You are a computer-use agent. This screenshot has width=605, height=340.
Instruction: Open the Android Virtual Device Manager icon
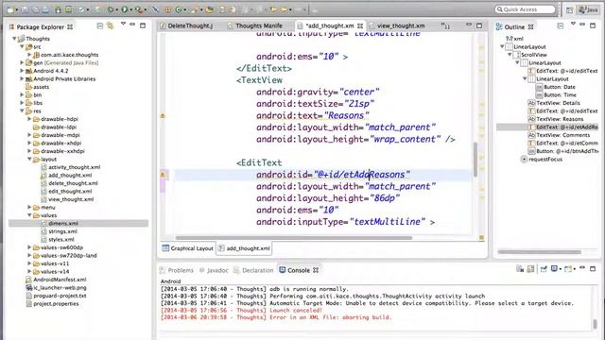click(68, 9)
